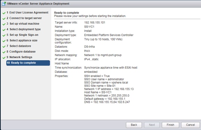The width and height of the screenshot is (201, 130).
Task: Click the disabled Next button
Action: click(x=152, y=125)
